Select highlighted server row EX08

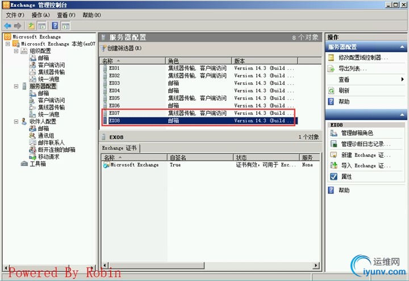(200, 121)
